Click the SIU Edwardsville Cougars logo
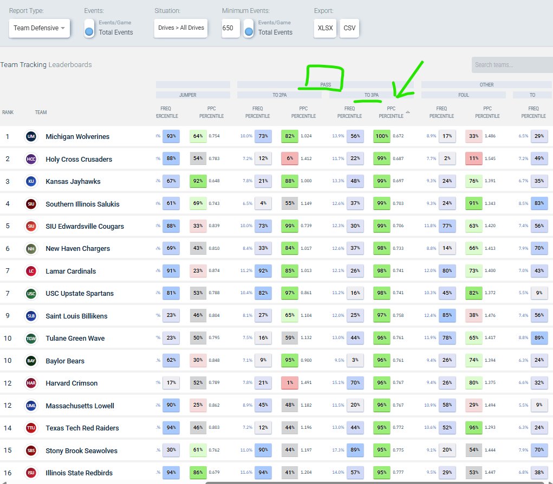 point(31,226)
